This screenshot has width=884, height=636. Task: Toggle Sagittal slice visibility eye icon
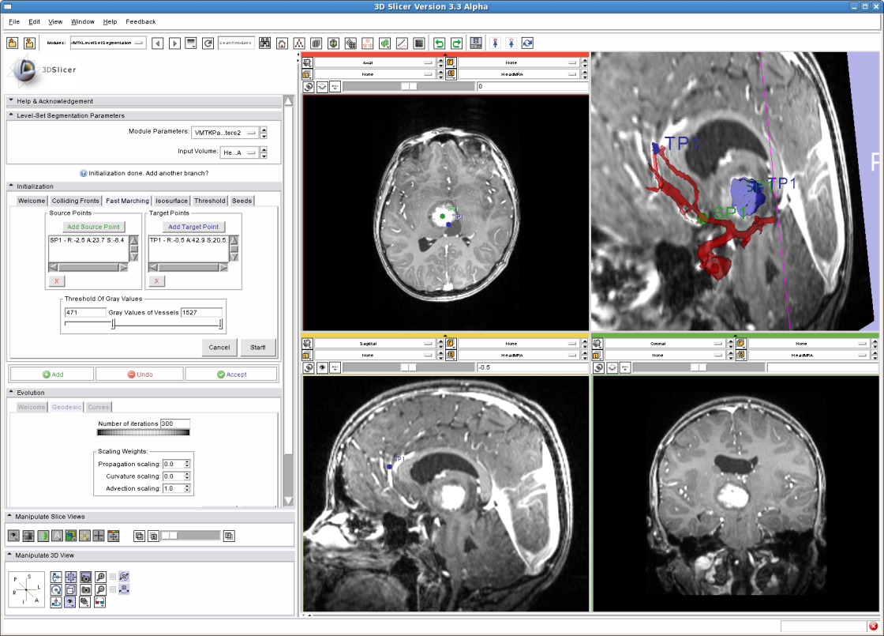pos(322,367)
